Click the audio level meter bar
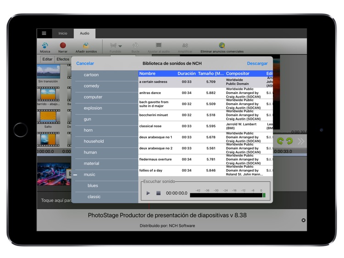This screenshot has width=344, height=258. pyautogui.click(x=227, y=195)
